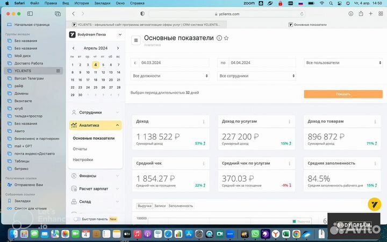Open the options dots on Доход по услугам card
Image resolution: width=387 pixels, height=242 pixels.
(x=289, y=122)
